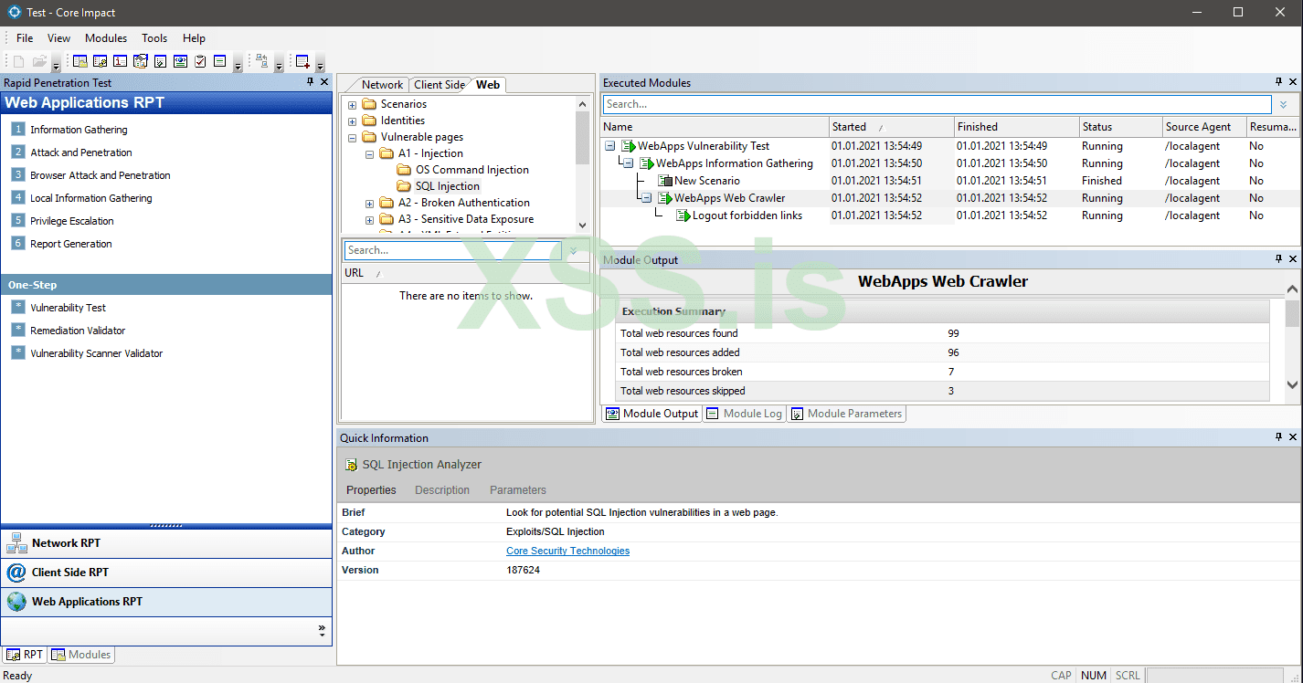Open the Modules menu
The width and height of the screenshot is (1303, 683).
coord(106,38)
